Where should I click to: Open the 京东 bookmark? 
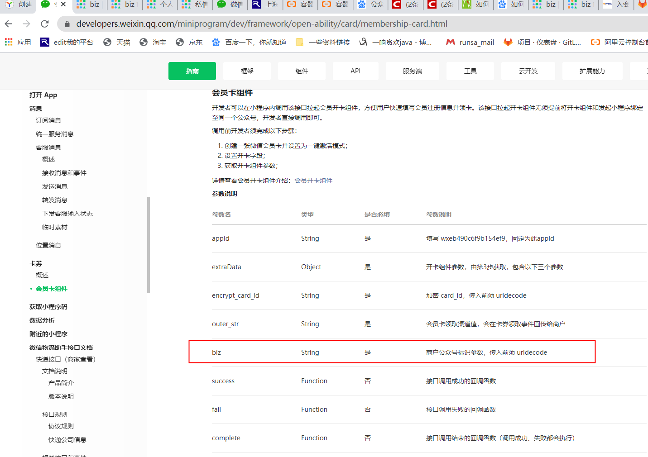click(x=189, y=42)
